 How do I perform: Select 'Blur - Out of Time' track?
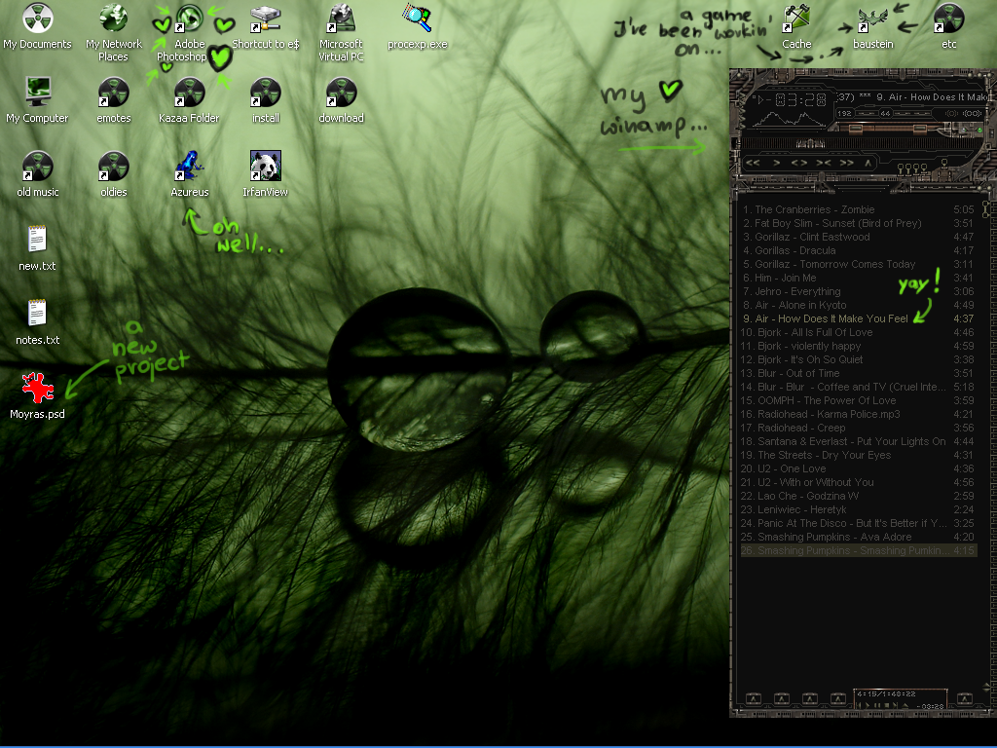(859, 373)
